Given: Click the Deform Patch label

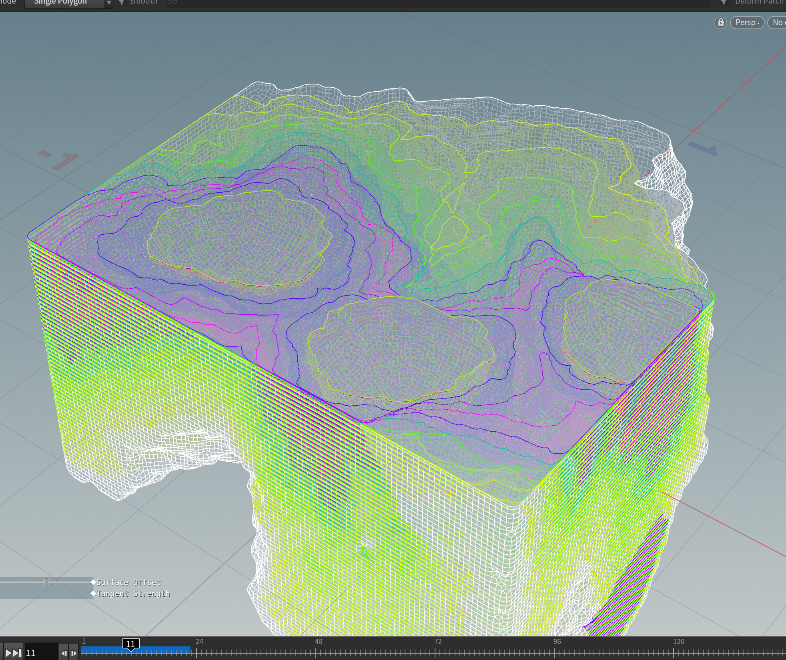Looking at the screenshot, I should coord(760,2).
